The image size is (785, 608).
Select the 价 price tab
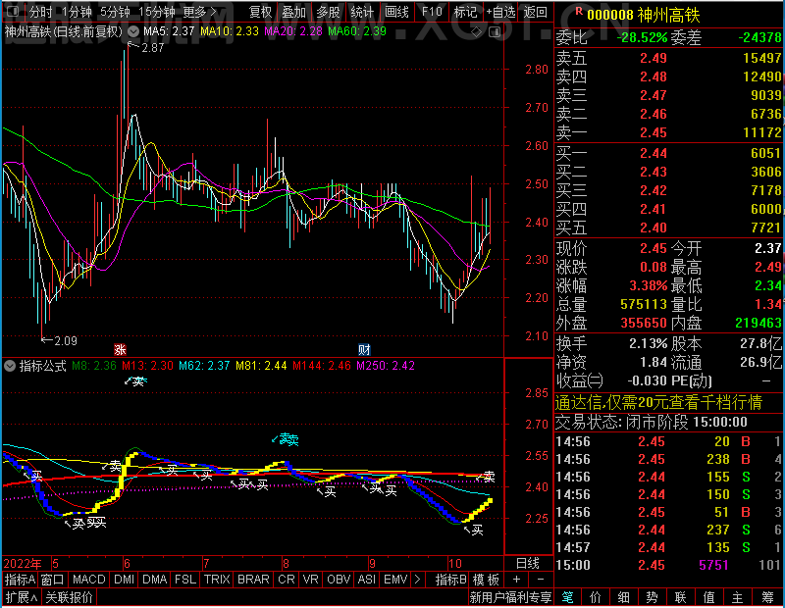point(596,597)
